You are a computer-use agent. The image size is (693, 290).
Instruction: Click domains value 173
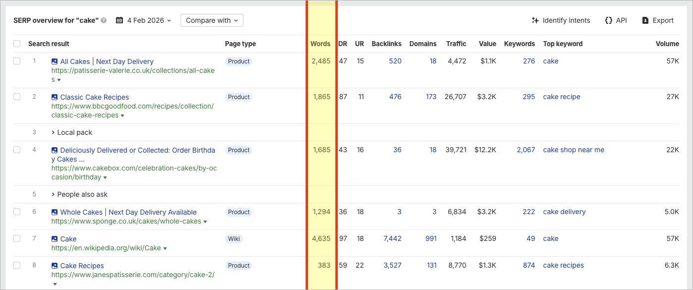(431, 97)
